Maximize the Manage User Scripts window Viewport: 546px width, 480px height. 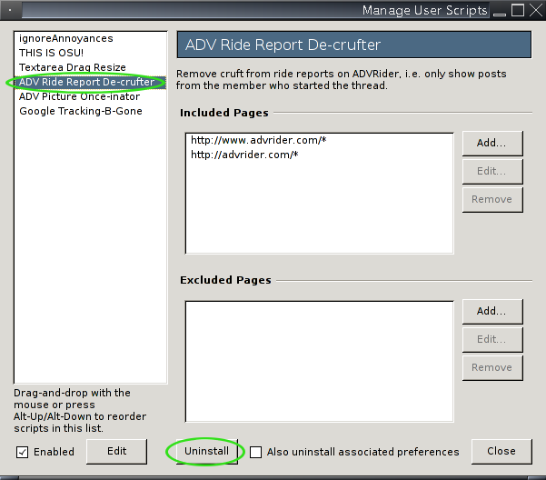[518, 10]
